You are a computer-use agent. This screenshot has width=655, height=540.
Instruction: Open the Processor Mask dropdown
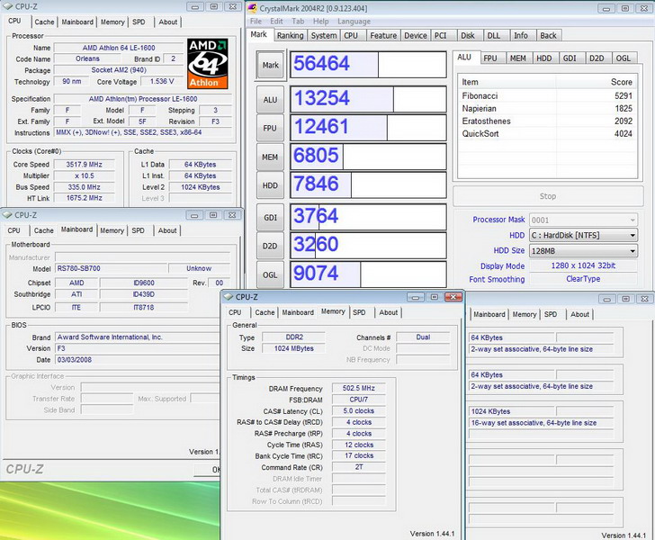[583, 220]
